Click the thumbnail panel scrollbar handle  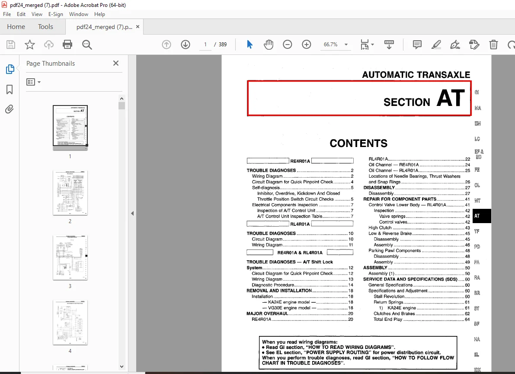click(122, 106)
